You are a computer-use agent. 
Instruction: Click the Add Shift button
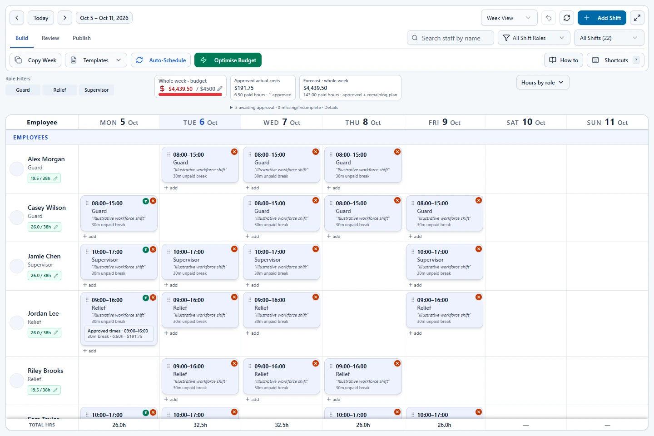coord(602,18)
